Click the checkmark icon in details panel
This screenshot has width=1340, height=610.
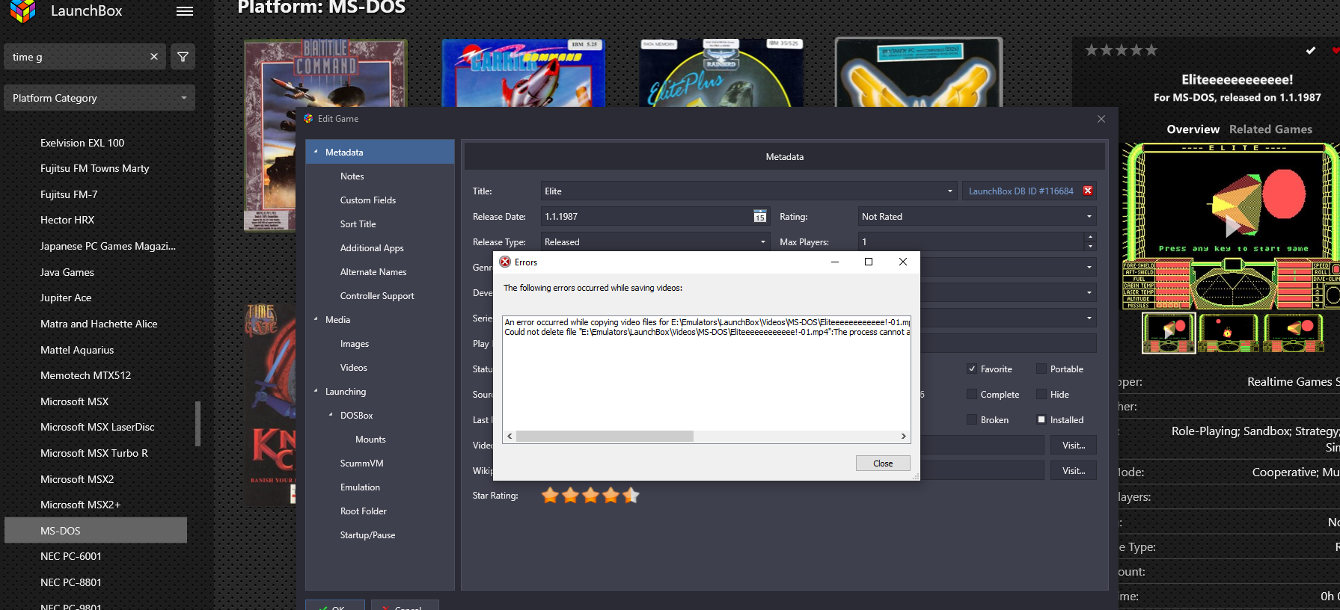1311,51
